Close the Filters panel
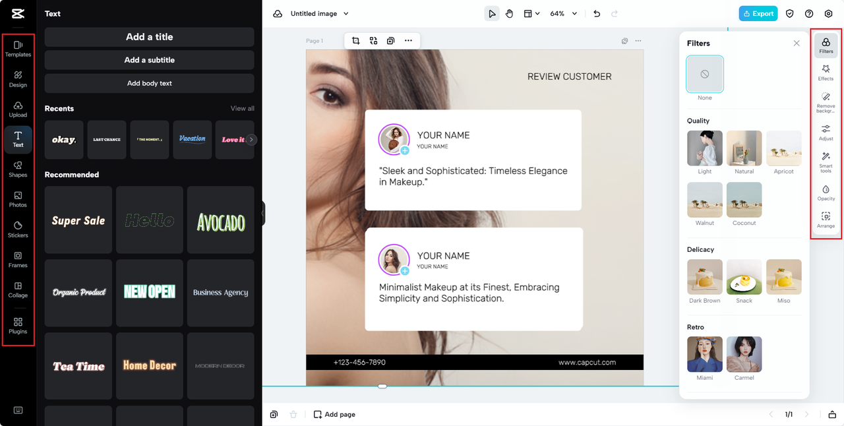 click(x=797, y=44)
